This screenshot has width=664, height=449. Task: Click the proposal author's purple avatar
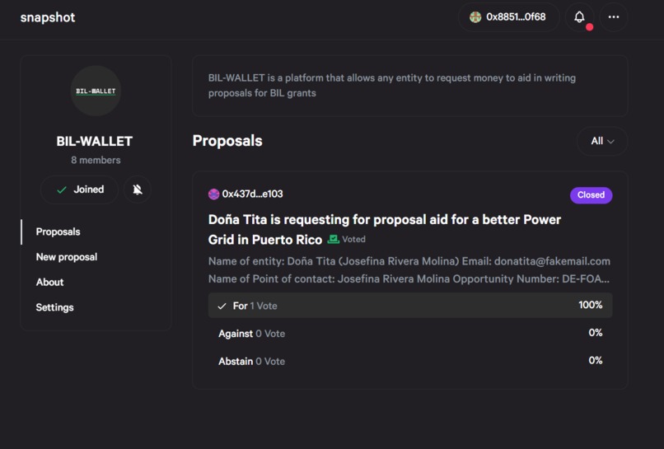(214, 194)
